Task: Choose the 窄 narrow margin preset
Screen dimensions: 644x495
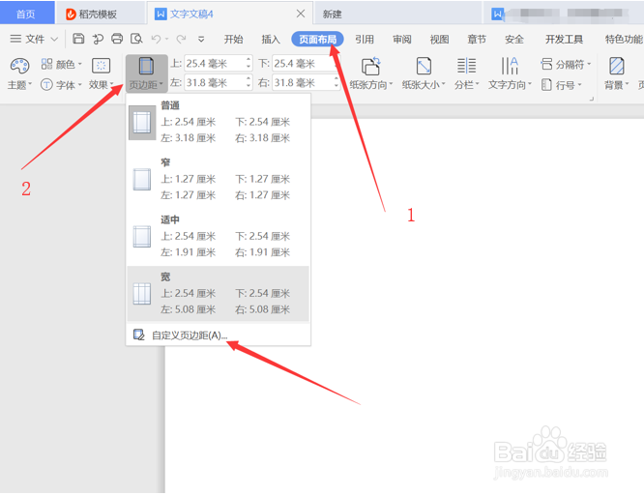Action: click(219, 180)
